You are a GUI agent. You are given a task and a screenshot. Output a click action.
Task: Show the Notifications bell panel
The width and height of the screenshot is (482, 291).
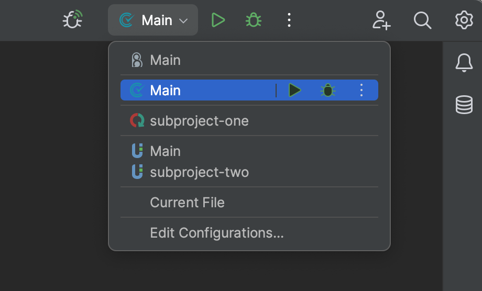pyautogui.click(x=464, y=63)
